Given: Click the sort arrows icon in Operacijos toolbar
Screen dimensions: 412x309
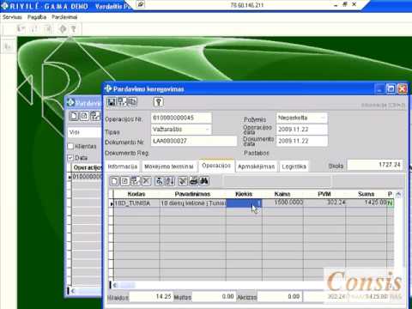Looking at the screenshot, I should tap(170, 181).
